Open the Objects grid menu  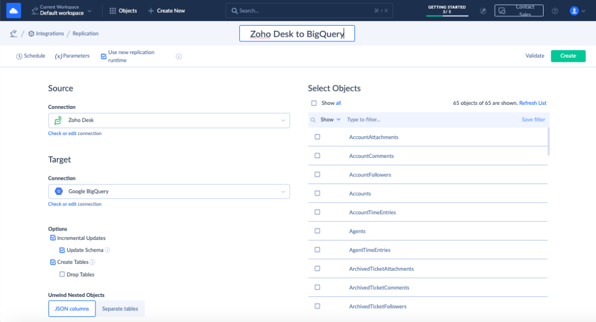click(123, 10)
